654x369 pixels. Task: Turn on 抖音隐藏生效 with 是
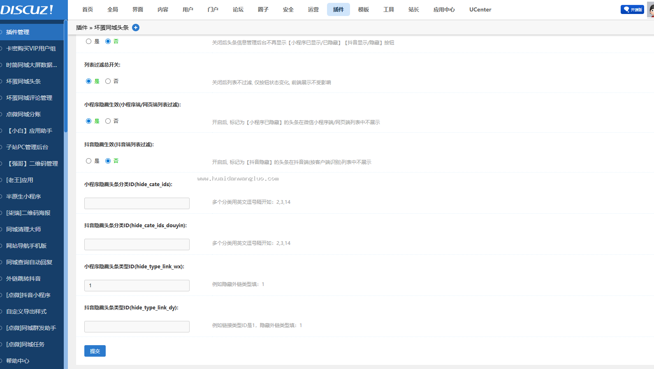pyautogui.click(x=88, y=161)
